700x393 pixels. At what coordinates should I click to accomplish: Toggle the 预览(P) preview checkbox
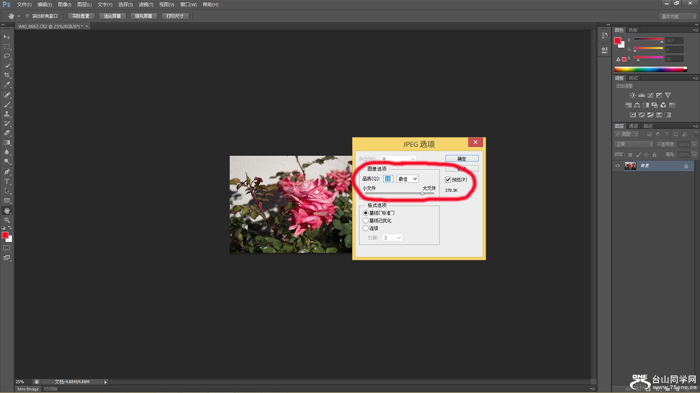(448, 179)
